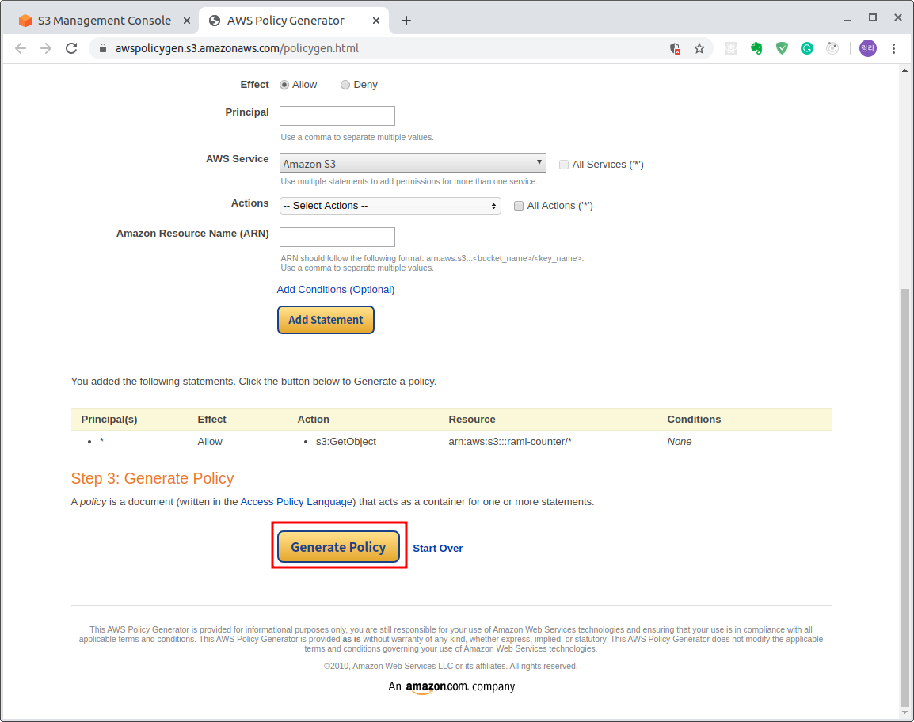Click the Resource column header

point(471,420)
